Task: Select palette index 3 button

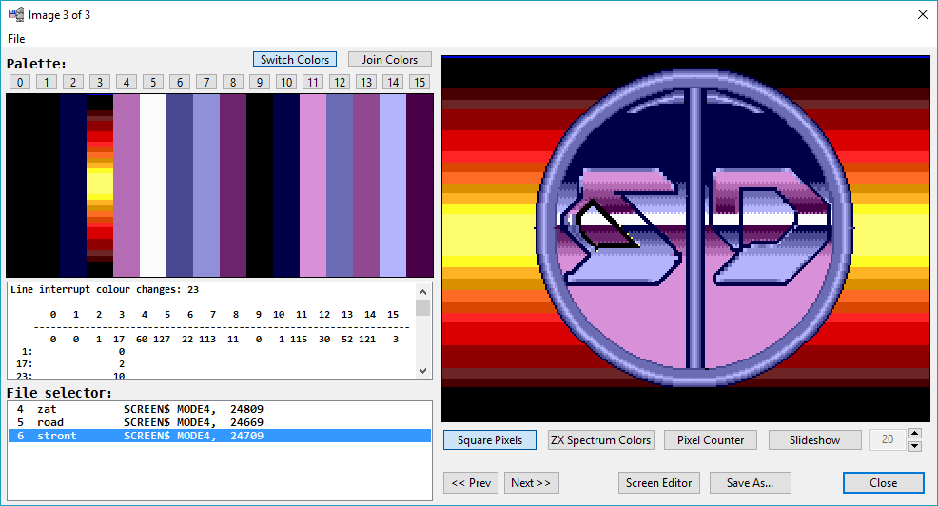Action: click(x=100, y=82)
